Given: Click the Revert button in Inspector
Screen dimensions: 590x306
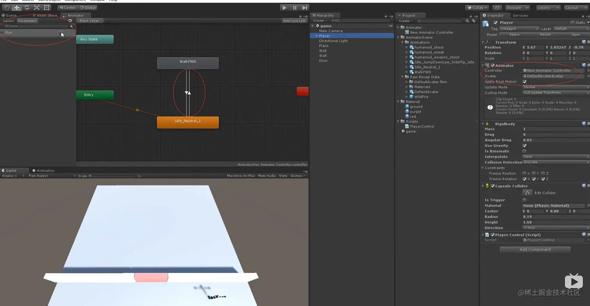Looking at the screenshot, I should 545,35.
